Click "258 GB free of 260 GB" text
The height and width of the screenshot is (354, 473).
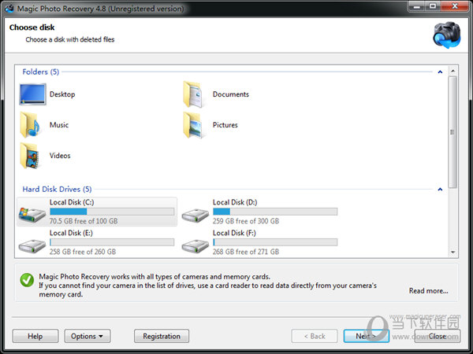83,252
